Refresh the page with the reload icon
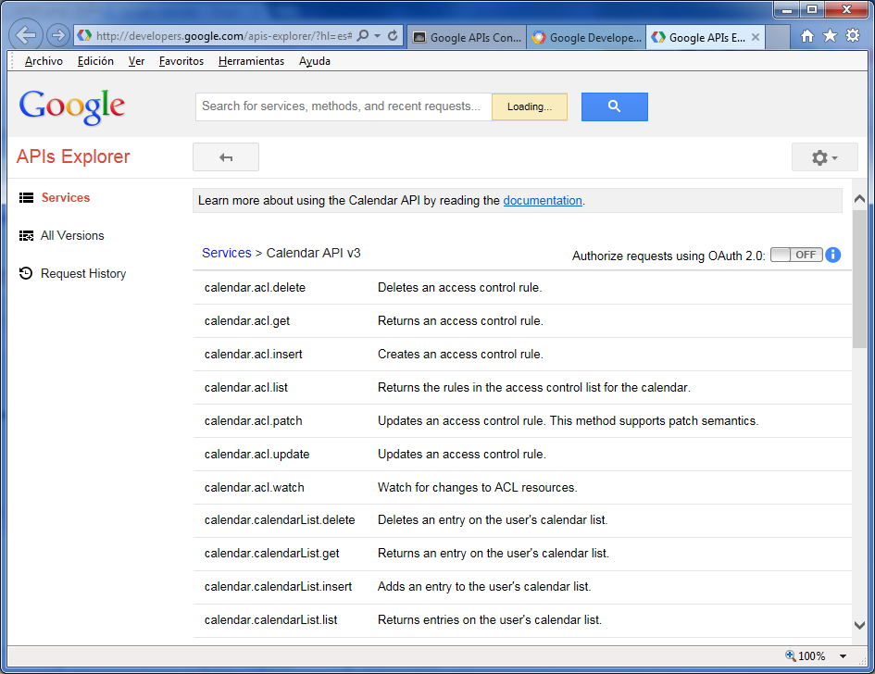 click(x=393, y=36)
